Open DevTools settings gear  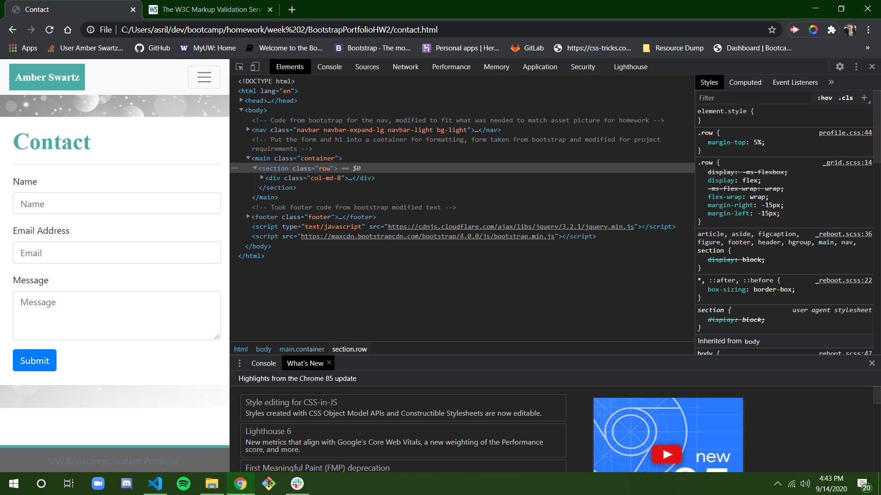point(840,66)
